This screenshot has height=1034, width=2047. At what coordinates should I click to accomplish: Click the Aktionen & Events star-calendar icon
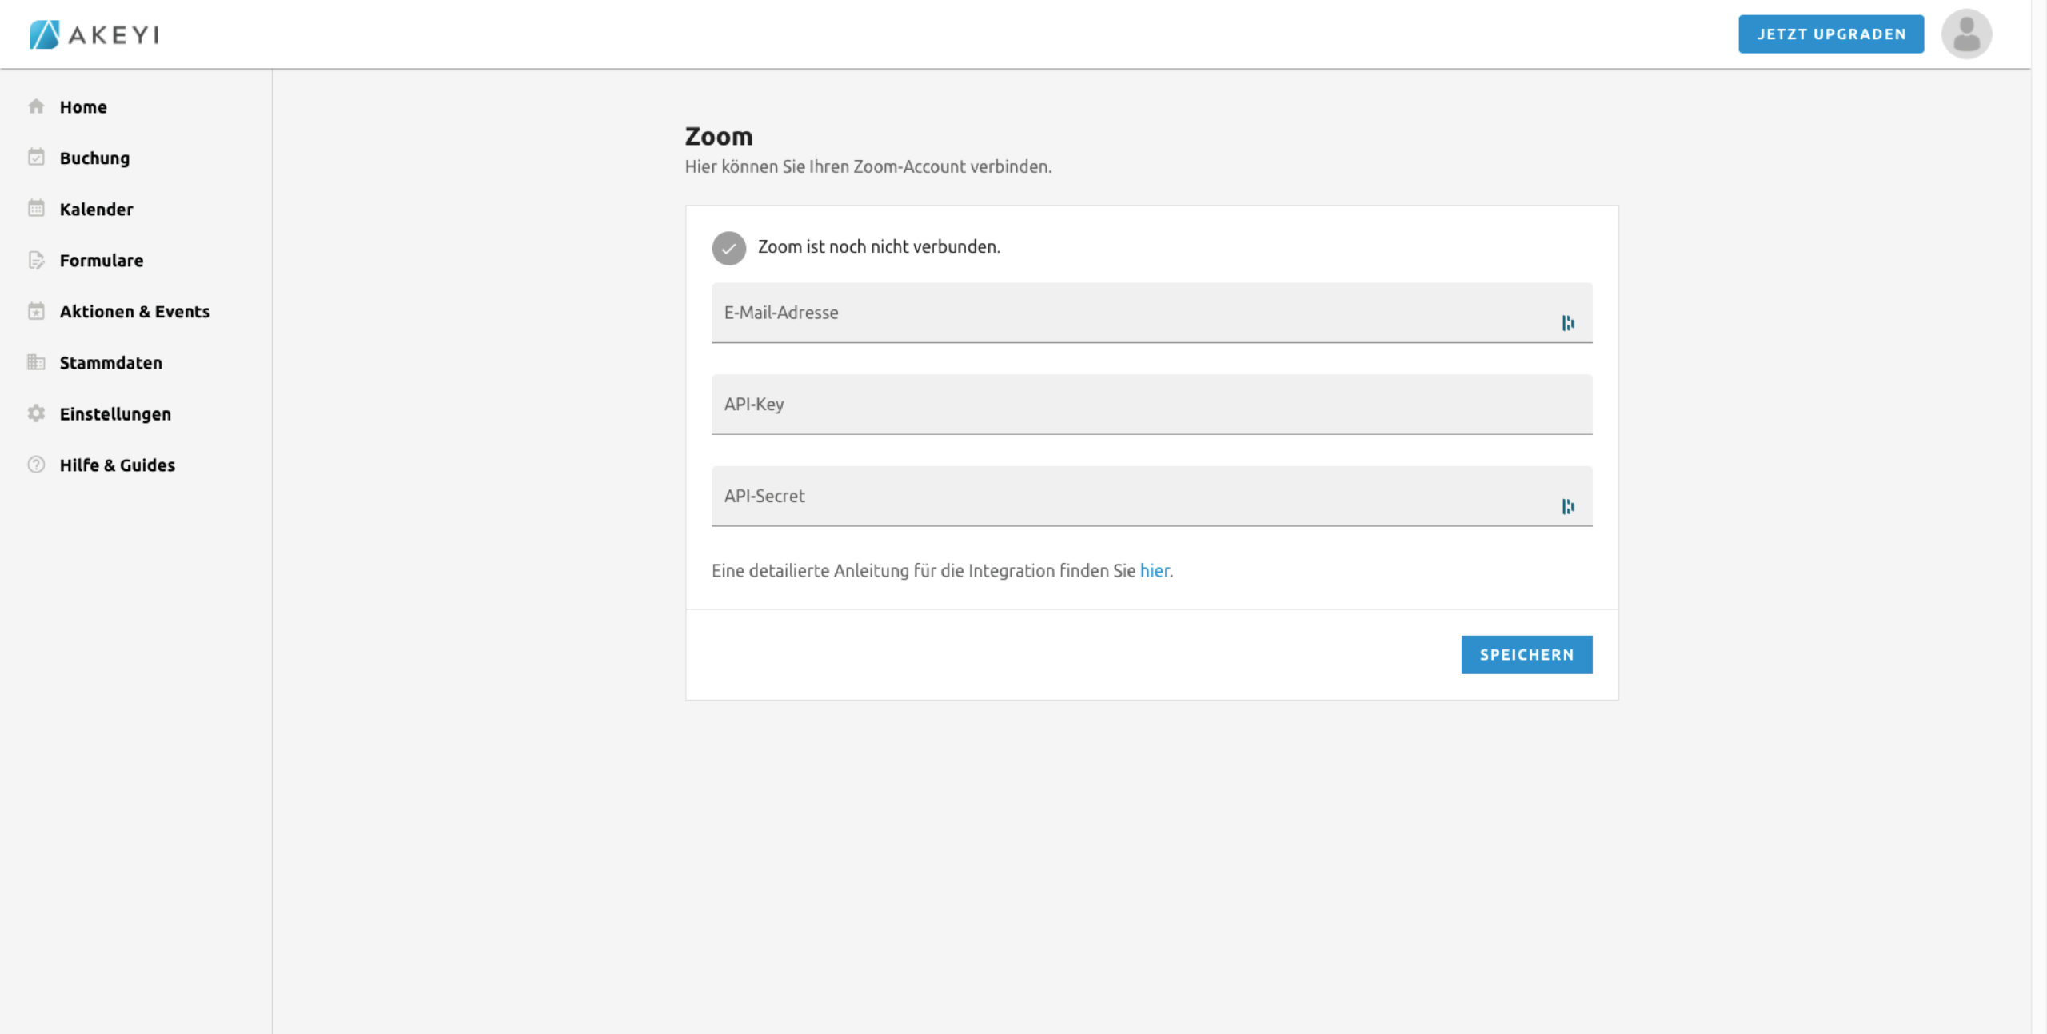click(x=36, y=311)
